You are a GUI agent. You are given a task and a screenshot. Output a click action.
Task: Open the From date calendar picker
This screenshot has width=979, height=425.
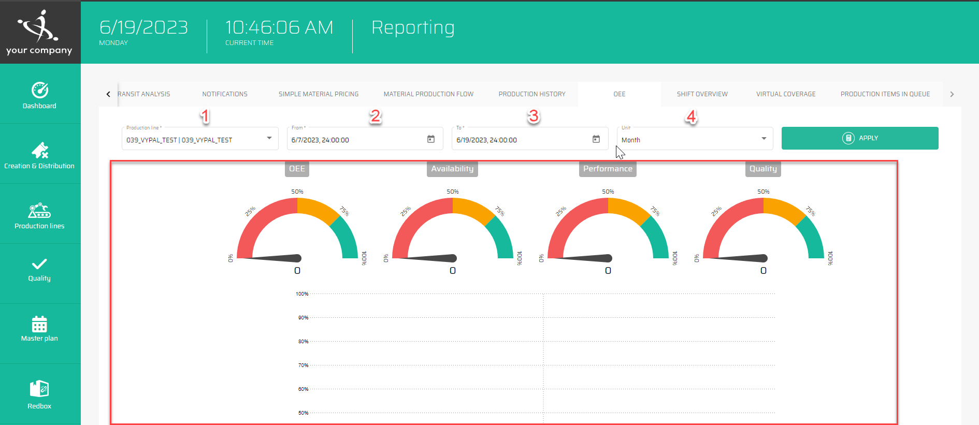coord(430,139)
